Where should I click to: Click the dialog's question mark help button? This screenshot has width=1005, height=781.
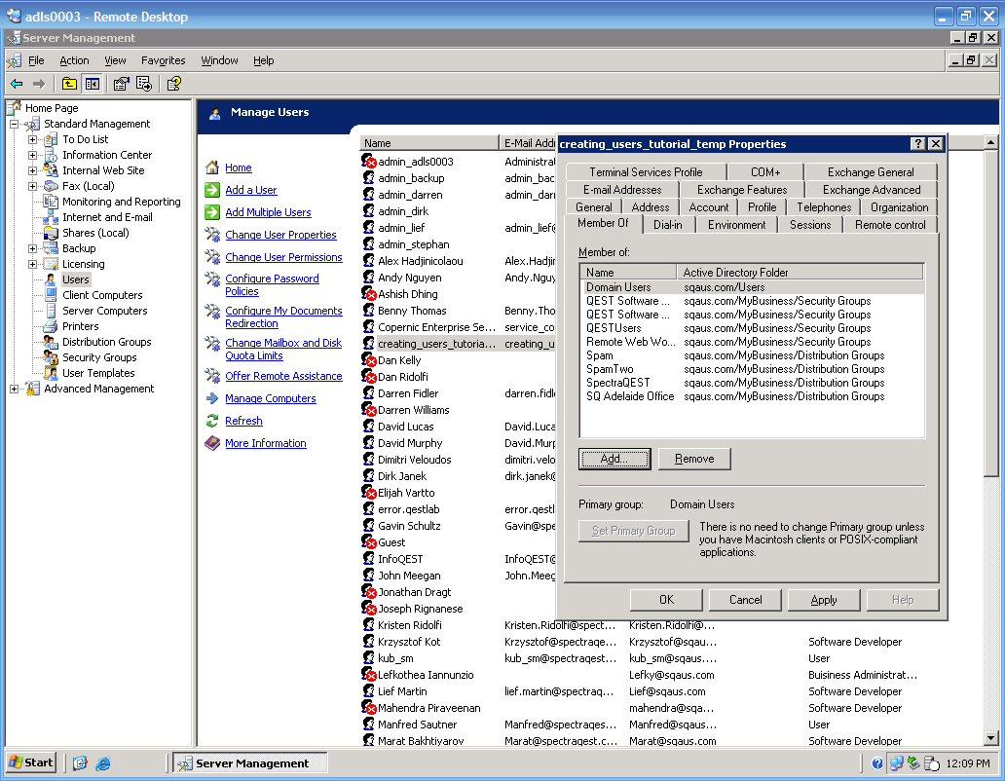pyautogui.click(x=917, y=144)
